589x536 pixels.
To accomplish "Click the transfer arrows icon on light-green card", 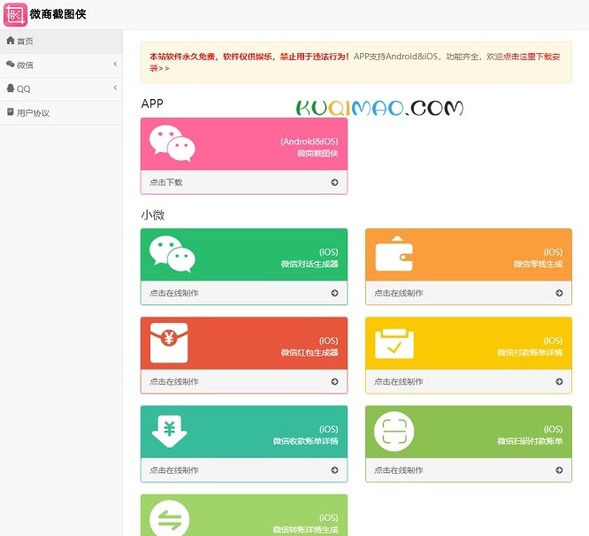I will [x=170, y=519].
